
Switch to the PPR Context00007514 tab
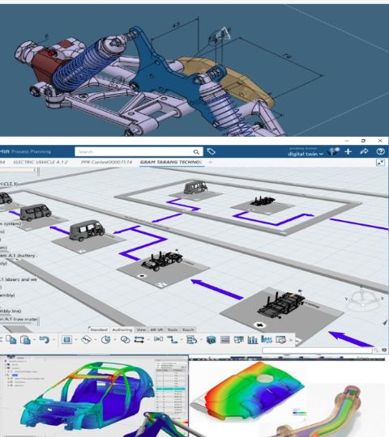click(106, 162)
